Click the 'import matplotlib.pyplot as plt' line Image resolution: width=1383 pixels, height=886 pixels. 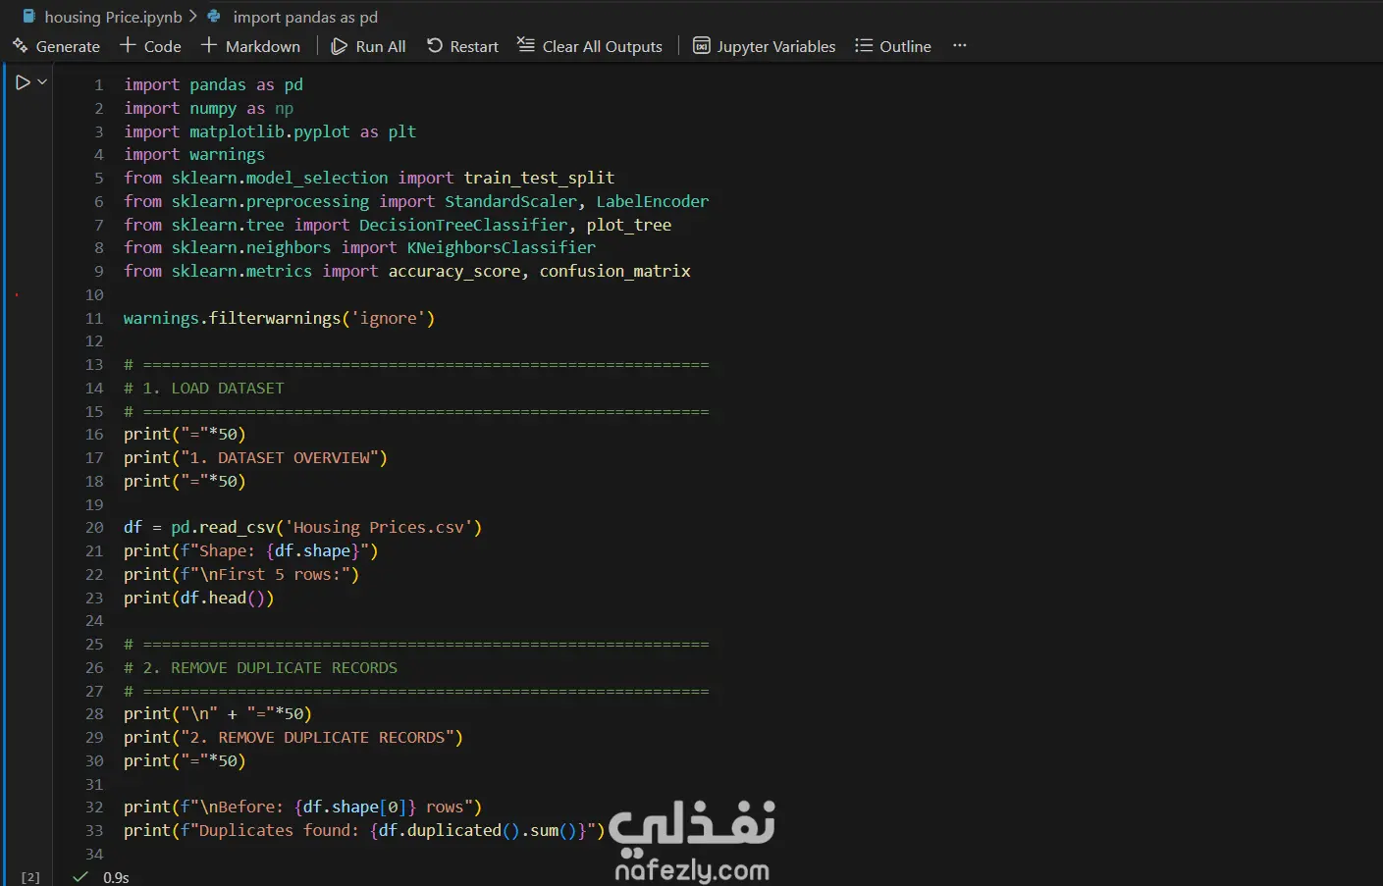[270, 131]
